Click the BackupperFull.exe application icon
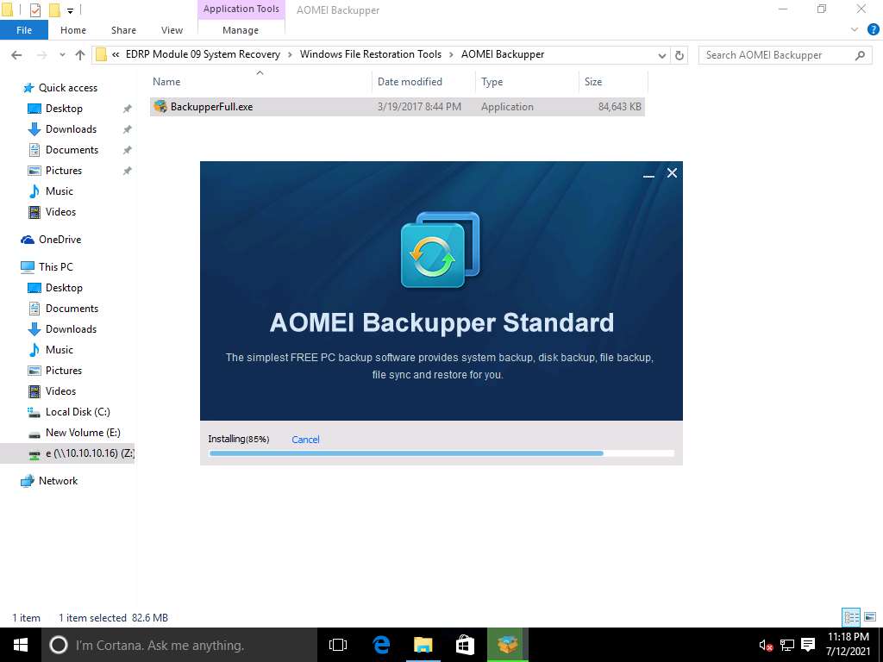Screen dimensions: 883x662 coord(160,106)
